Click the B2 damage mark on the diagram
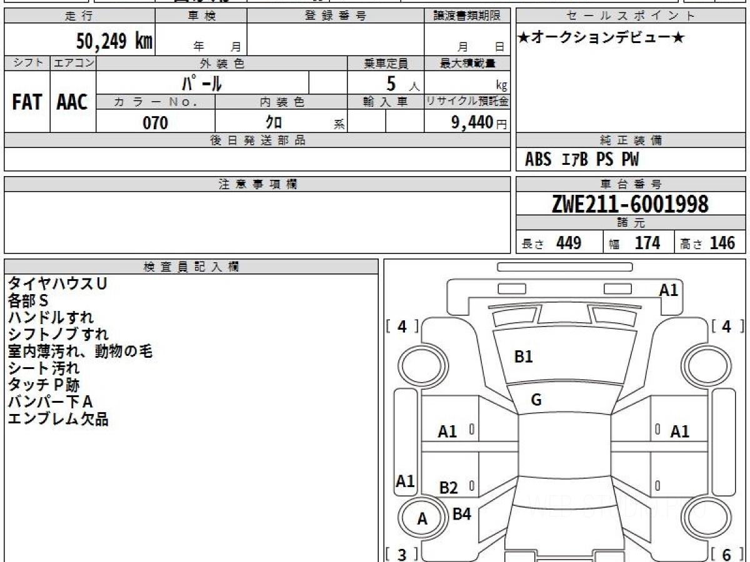Image resolution: width=750 pixels, height=562 pixels. coord(448,488)
